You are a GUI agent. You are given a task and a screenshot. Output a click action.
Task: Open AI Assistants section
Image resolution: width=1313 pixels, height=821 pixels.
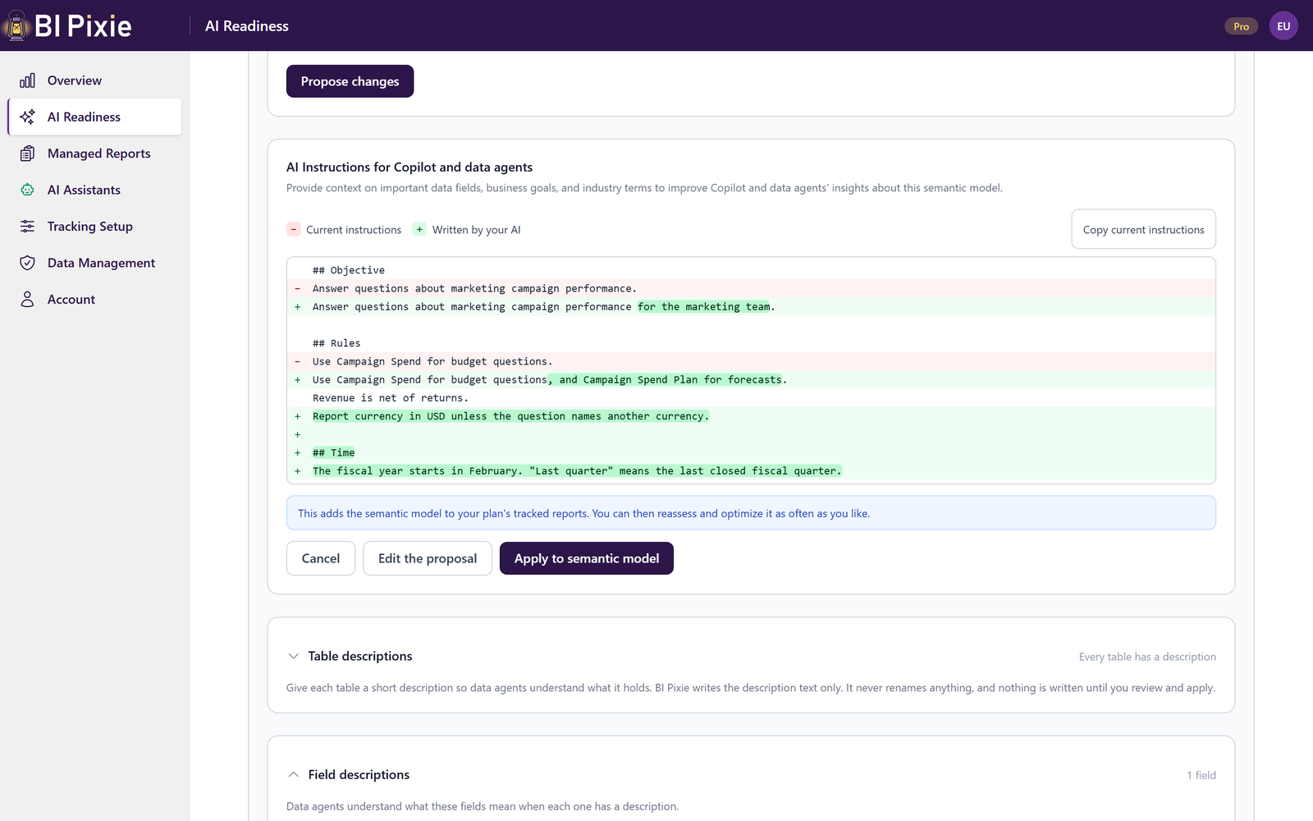[94, 190]
